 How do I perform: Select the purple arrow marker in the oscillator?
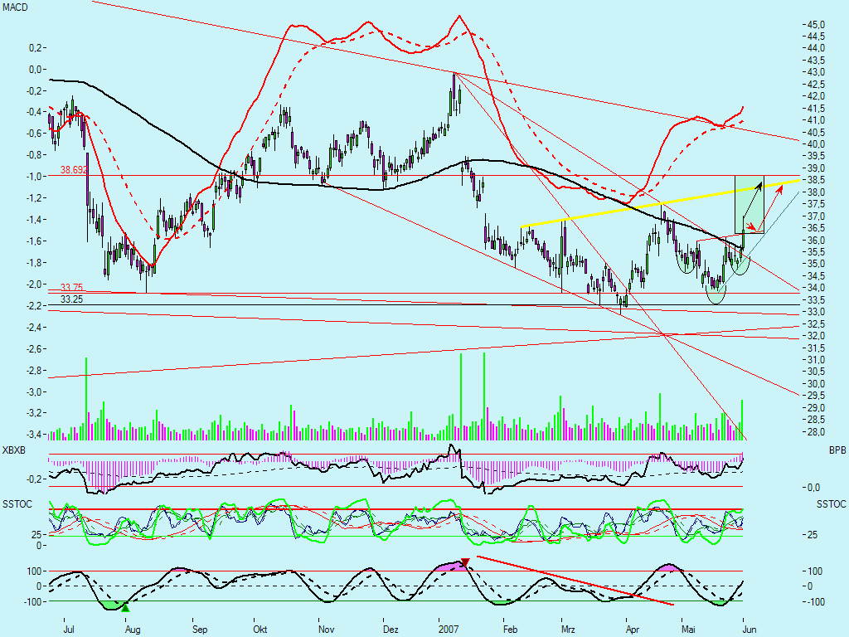pos(464,562)
